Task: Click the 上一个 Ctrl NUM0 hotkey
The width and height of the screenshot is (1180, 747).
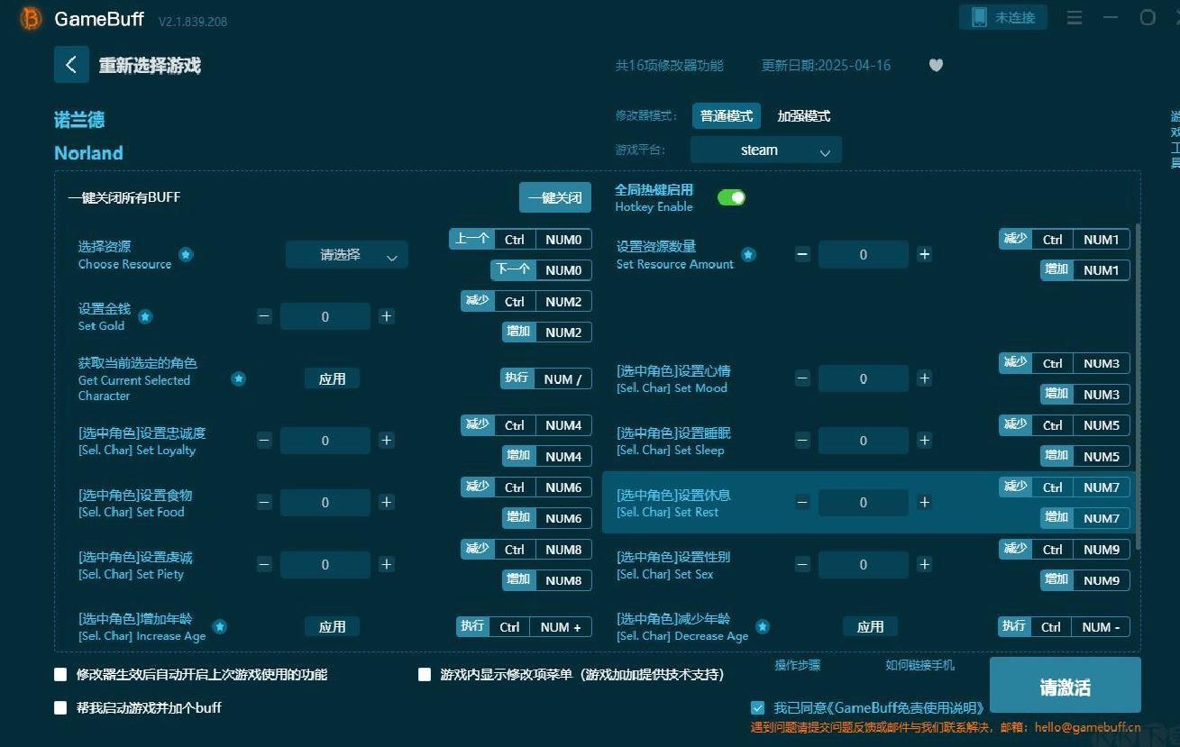Action: coord(521,239)
